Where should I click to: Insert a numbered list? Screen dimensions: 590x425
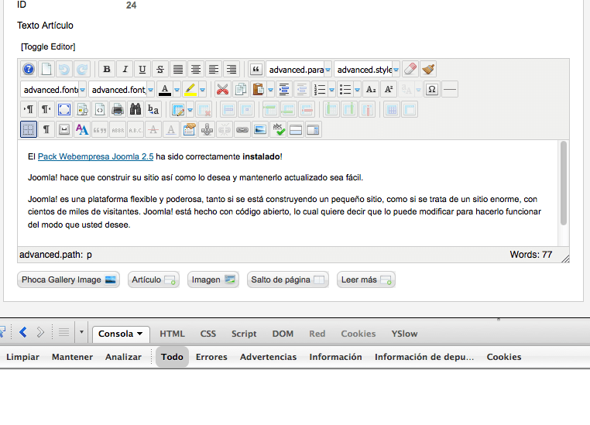(x=320, y=90)
